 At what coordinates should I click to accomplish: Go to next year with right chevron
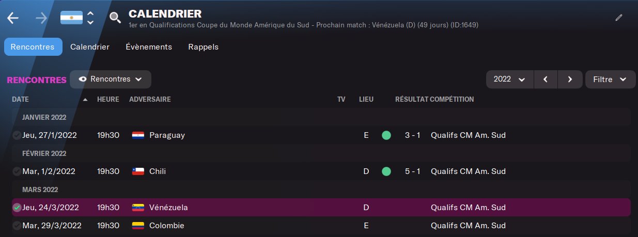pyautogui.click(x=570, y=80)
